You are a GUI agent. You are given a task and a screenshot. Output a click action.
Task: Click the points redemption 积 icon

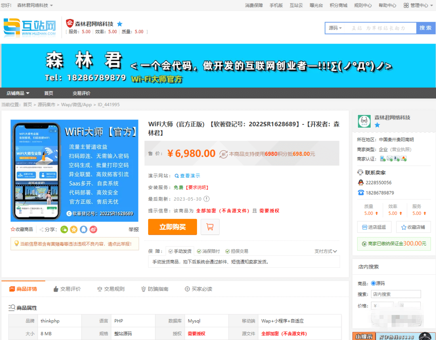tap(223, 154)
